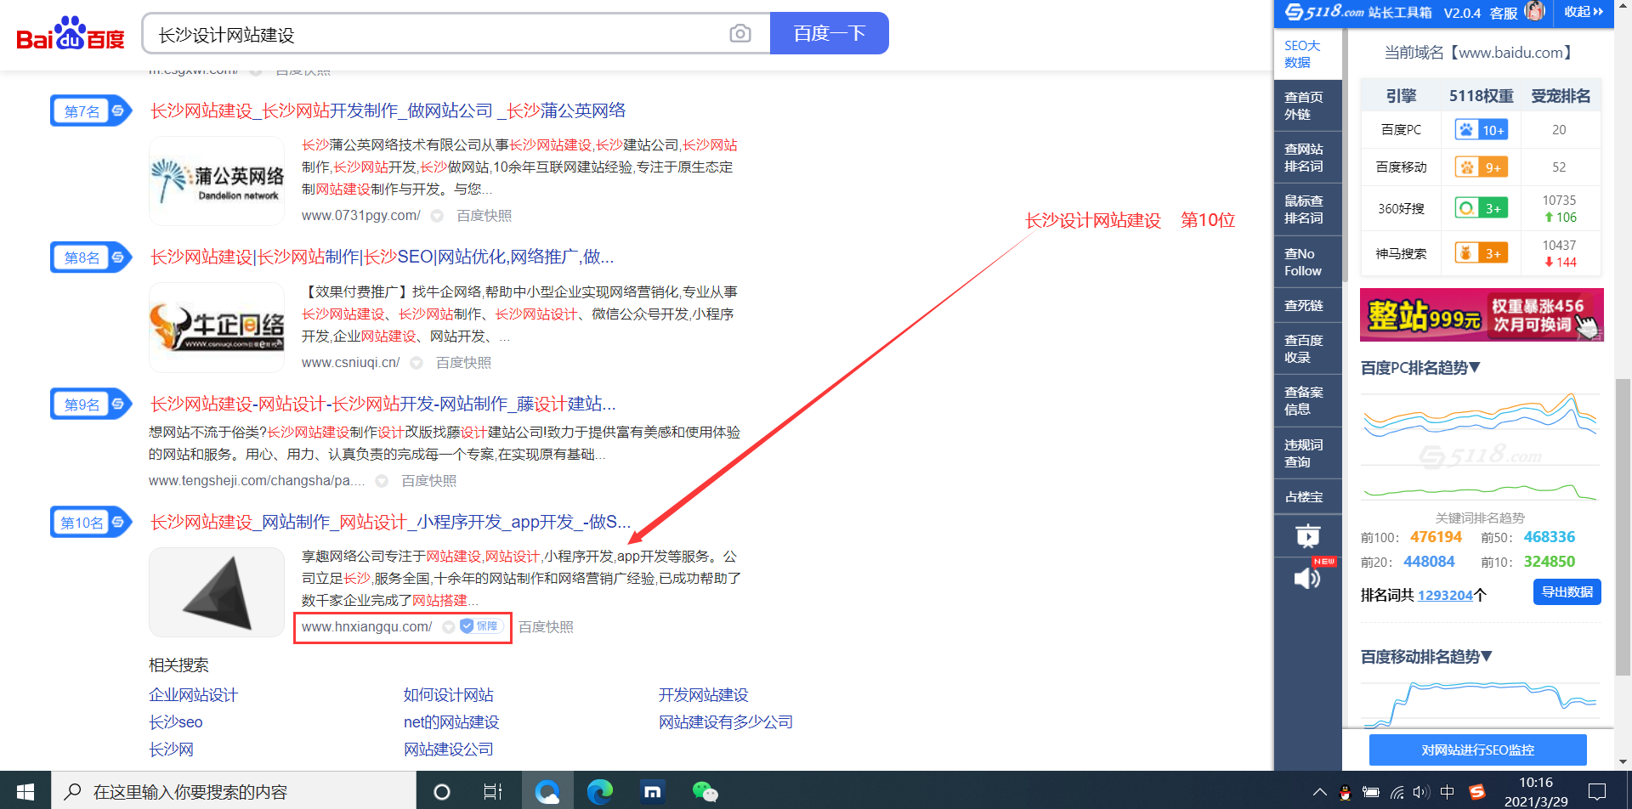
Task: Select the 查备案信息 tab
Action: coord(1307,400)
